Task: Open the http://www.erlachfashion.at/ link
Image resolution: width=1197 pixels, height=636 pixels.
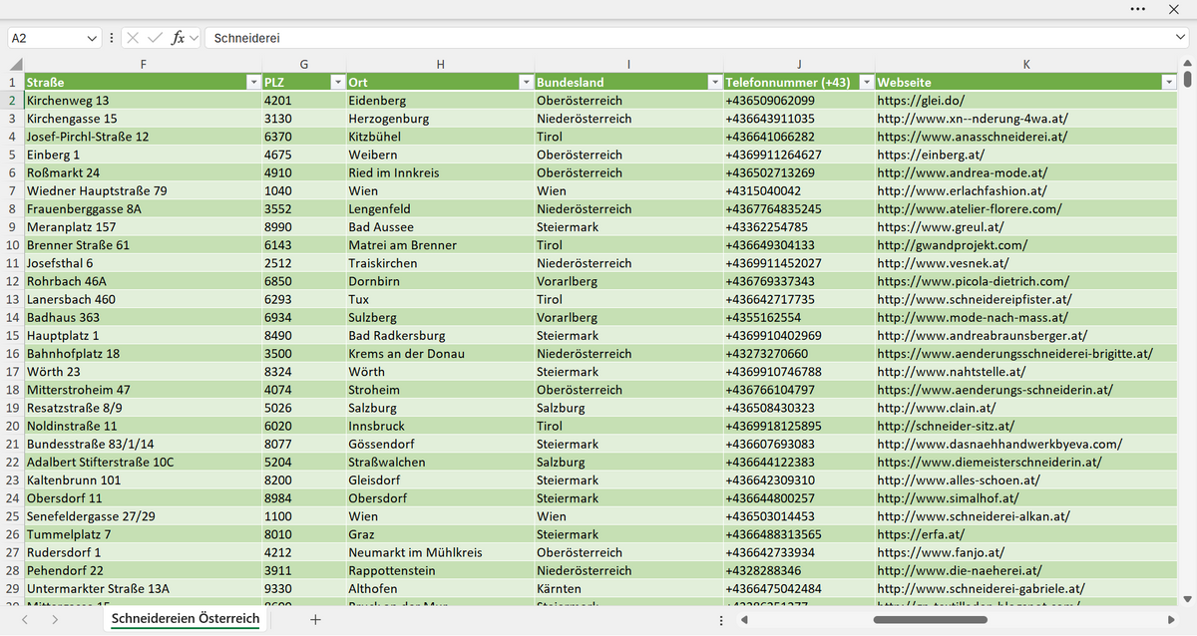Action: (x=962, y=190)
